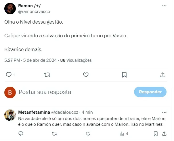Click the blue Responder button

(x=150, y=92)
